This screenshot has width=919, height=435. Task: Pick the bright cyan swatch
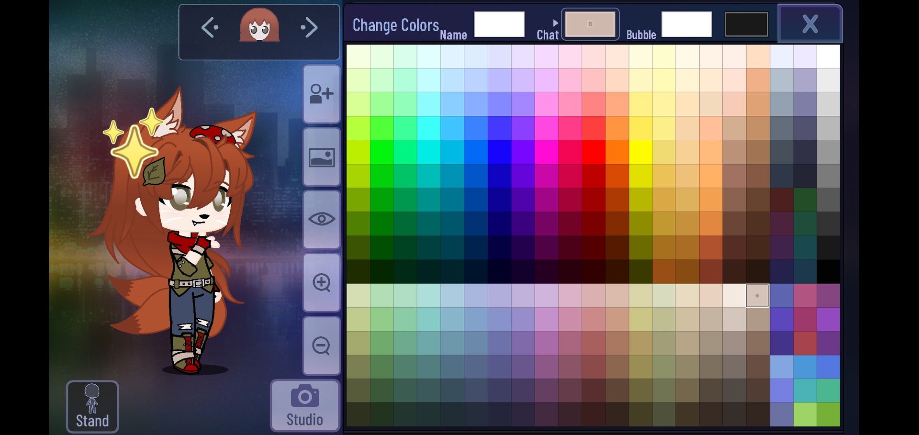[x=429, y=152]
